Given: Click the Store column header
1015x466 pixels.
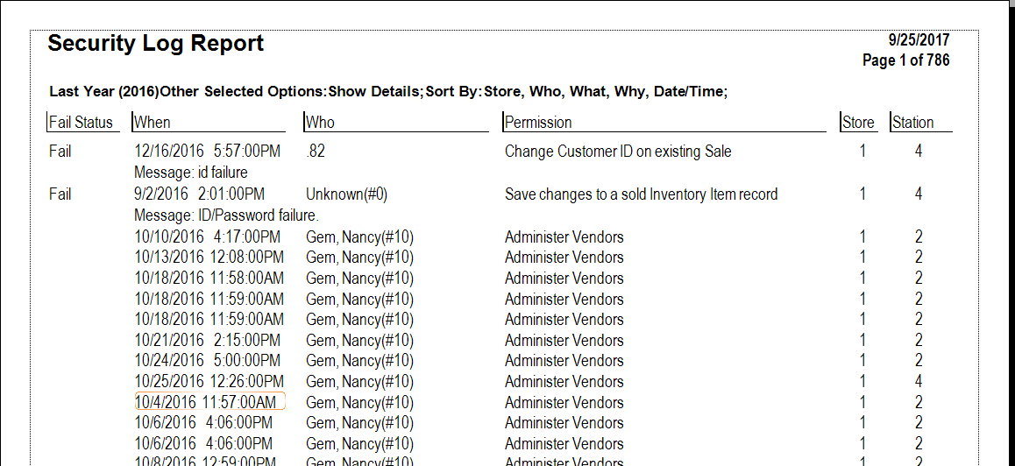Looking at the screenshot, I should click(858, 123).
